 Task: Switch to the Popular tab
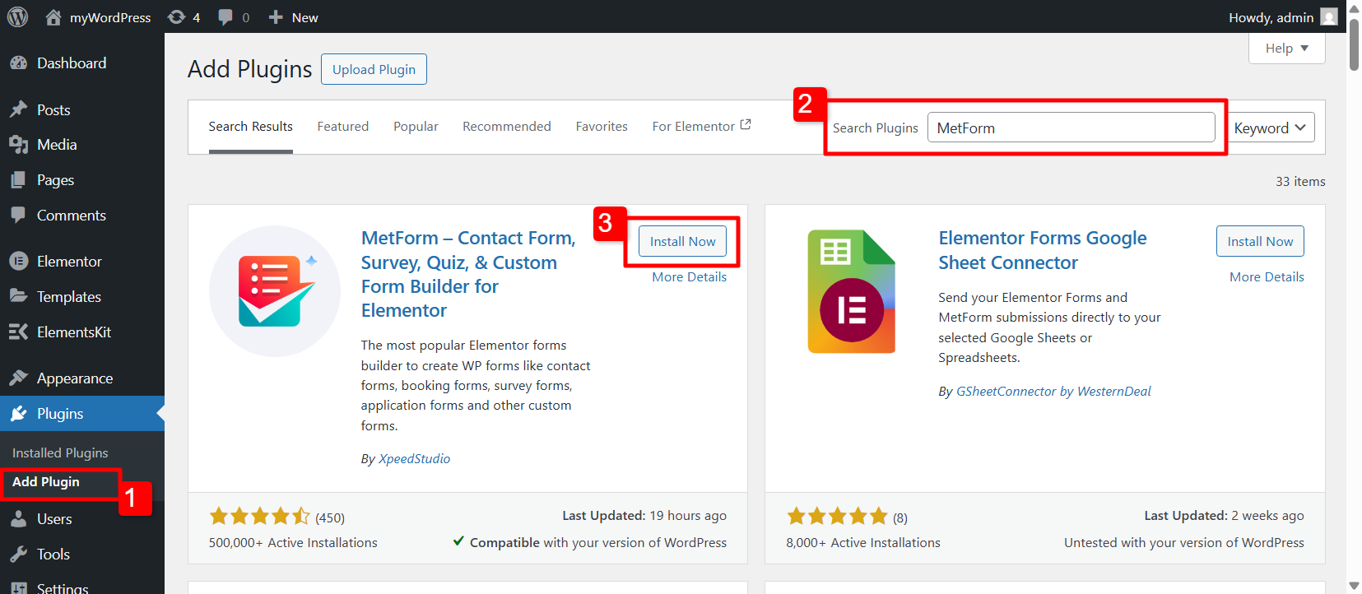click(416, 127)
